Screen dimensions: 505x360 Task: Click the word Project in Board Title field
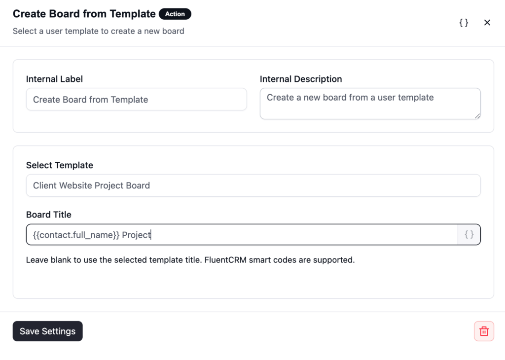coord(136,235)
